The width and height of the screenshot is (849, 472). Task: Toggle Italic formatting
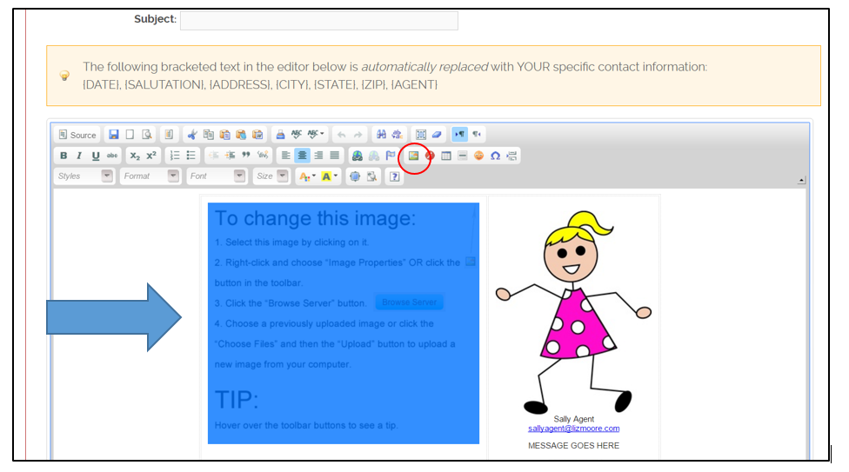[x=79, y=156]
